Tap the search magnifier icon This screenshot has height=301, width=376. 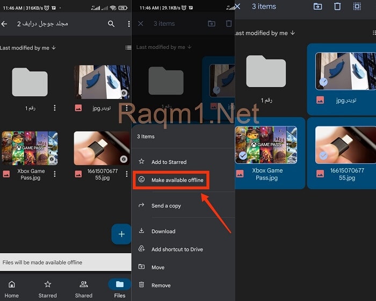click(x=111, y=24)
